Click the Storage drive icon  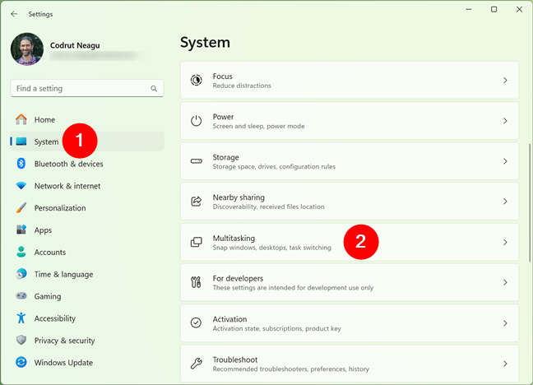pos(196,161)
